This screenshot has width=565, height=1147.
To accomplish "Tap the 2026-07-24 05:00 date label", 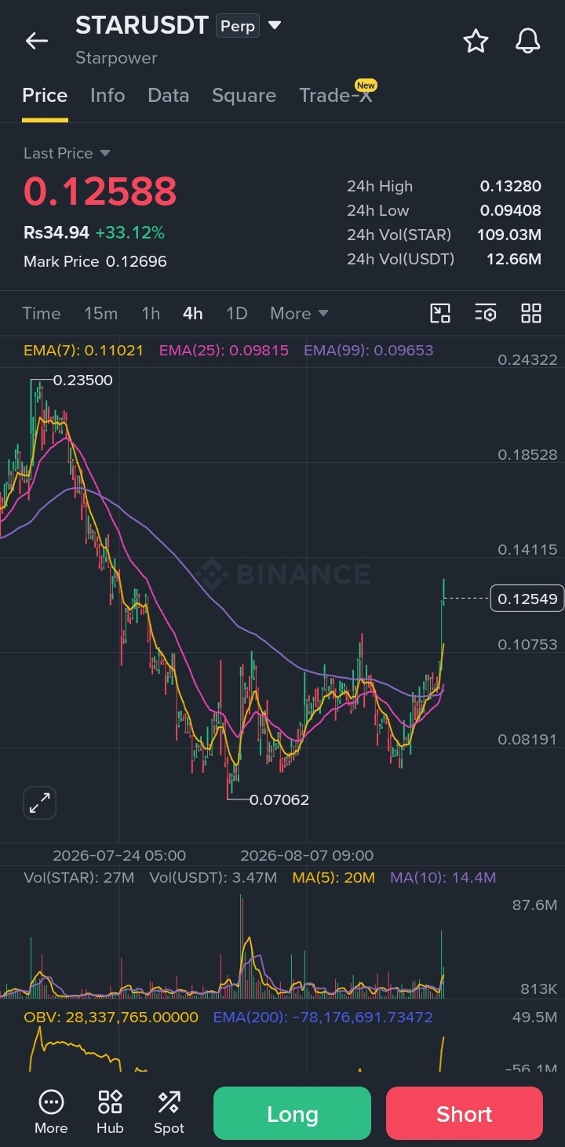I will pos(119,856).
